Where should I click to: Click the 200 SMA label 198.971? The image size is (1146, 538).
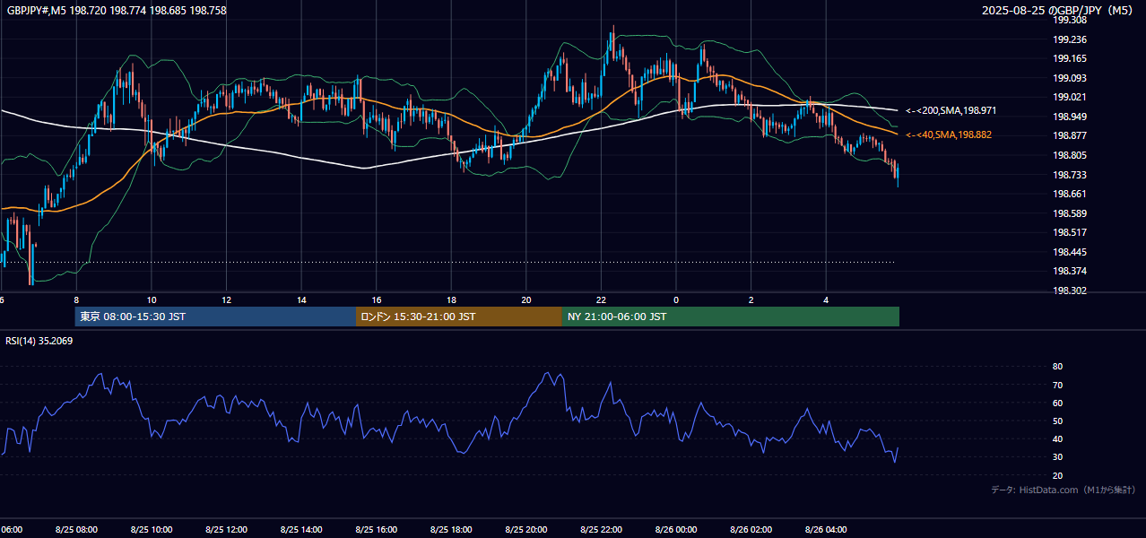pos(951,110)
